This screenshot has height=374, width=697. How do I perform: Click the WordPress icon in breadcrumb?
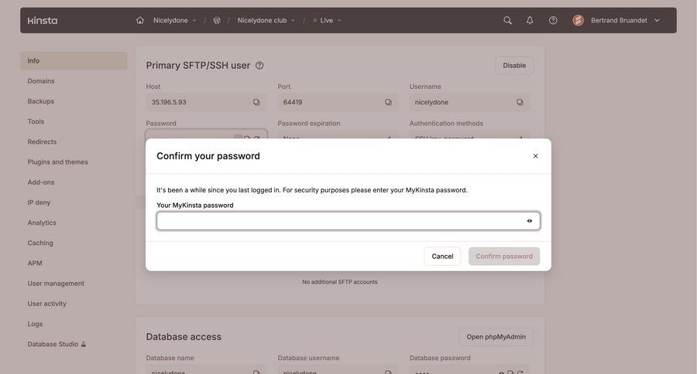point(217,20)
